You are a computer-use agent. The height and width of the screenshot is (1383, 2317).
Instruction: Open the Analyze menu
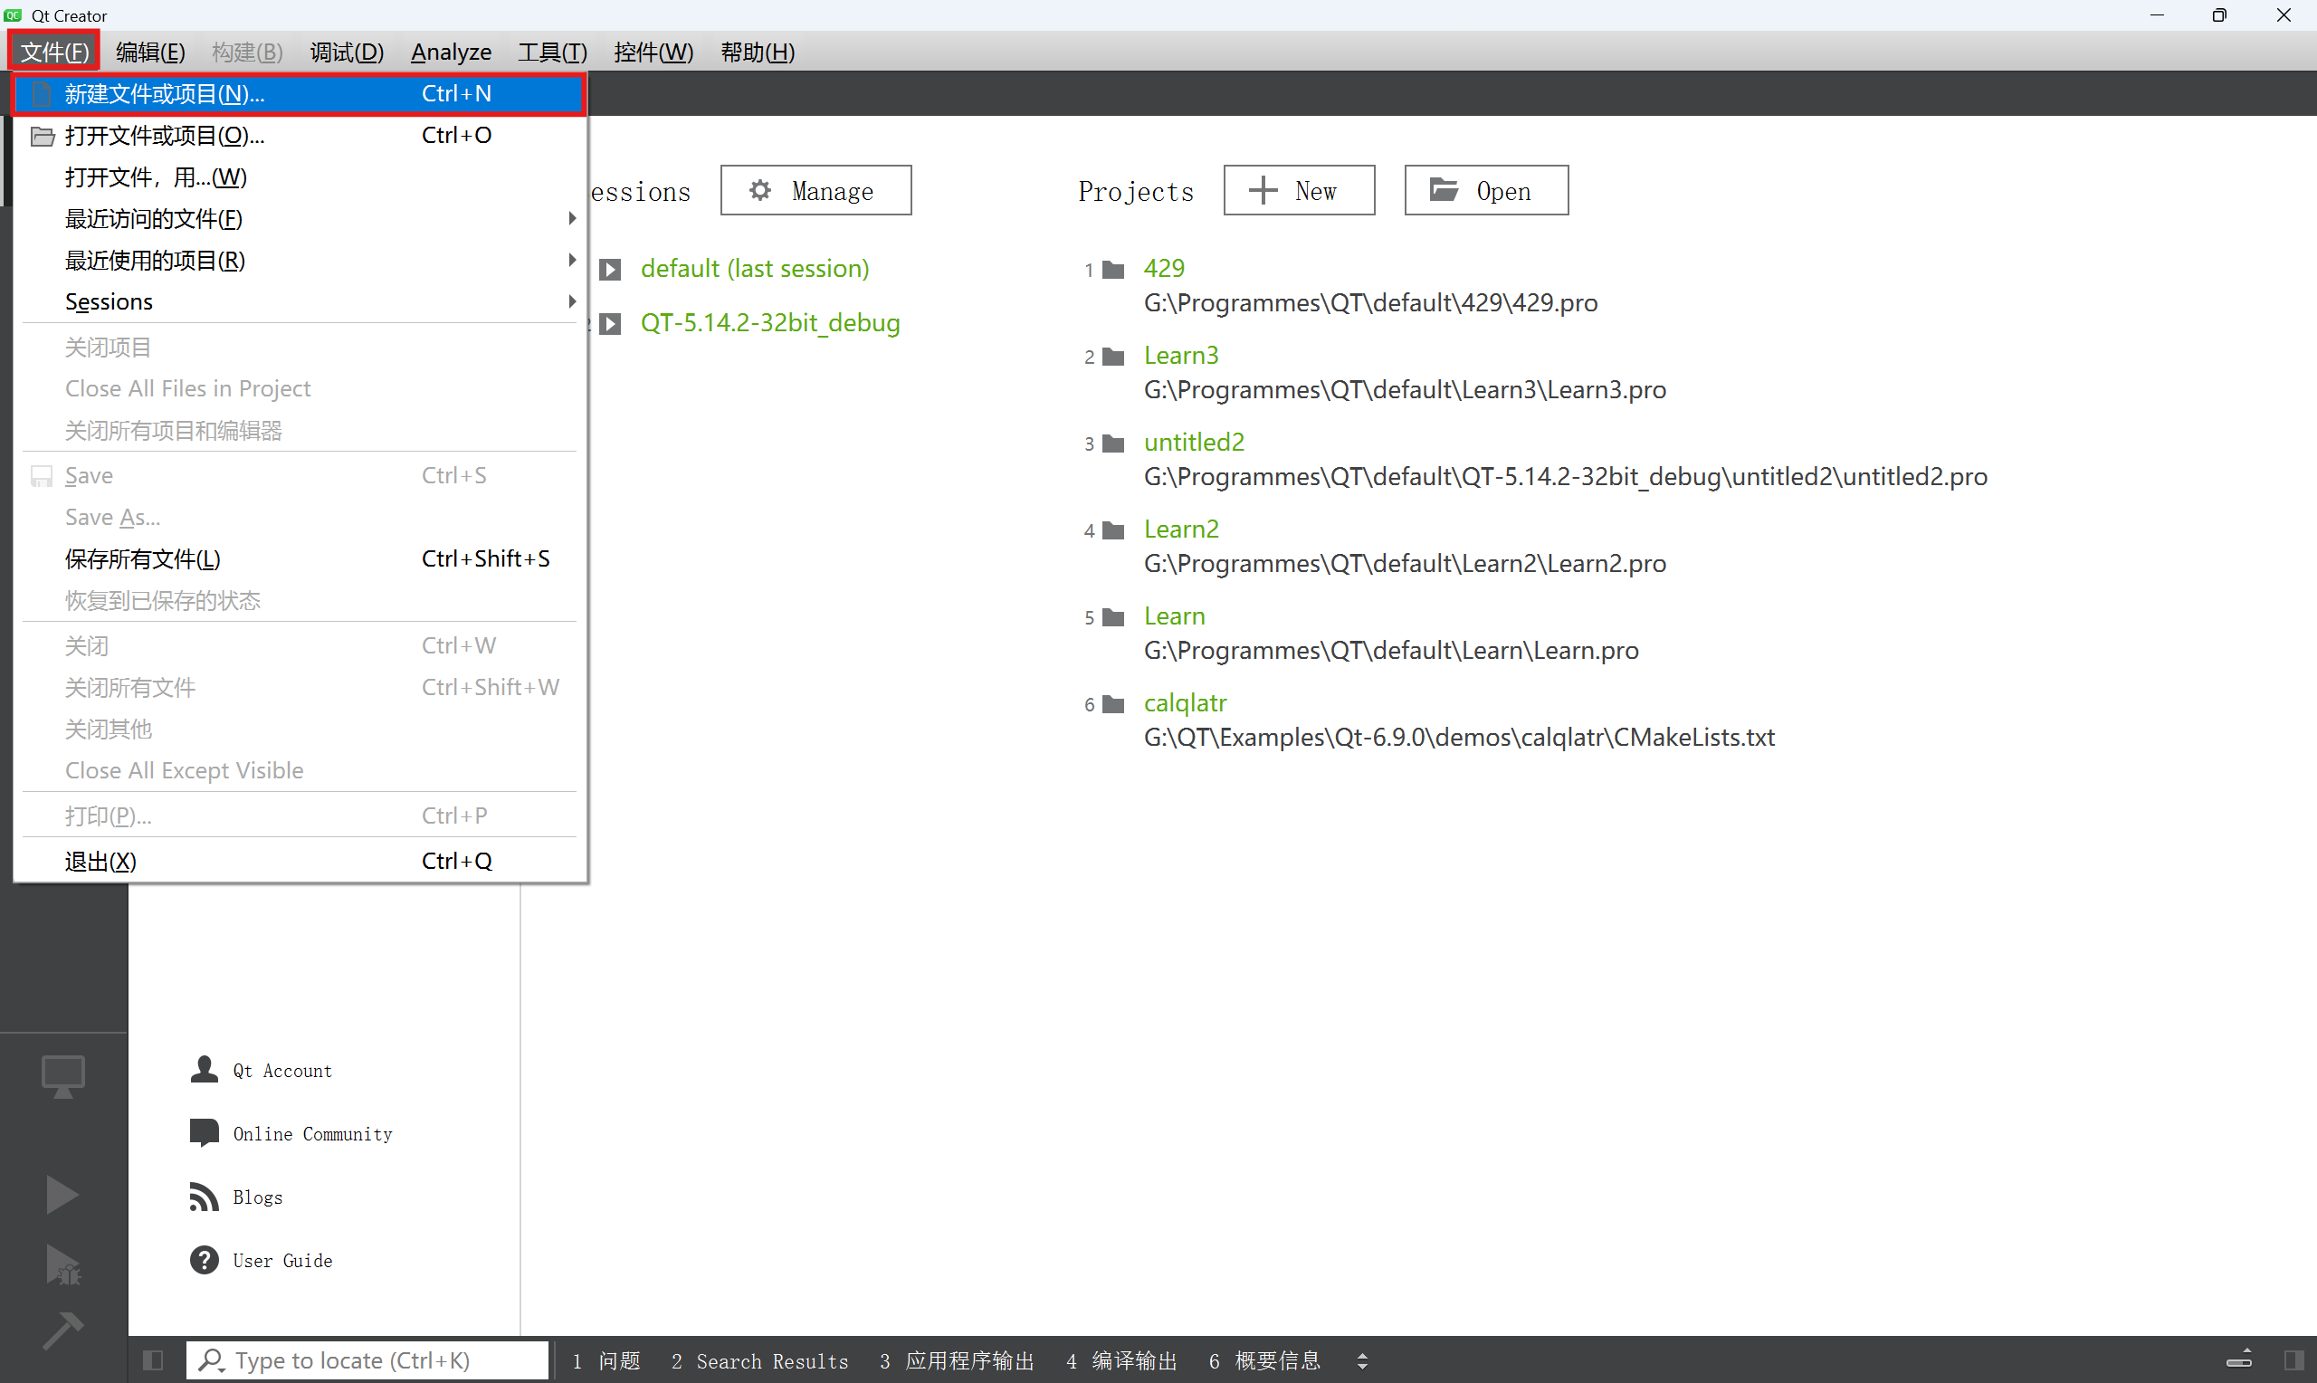(451, 52)
